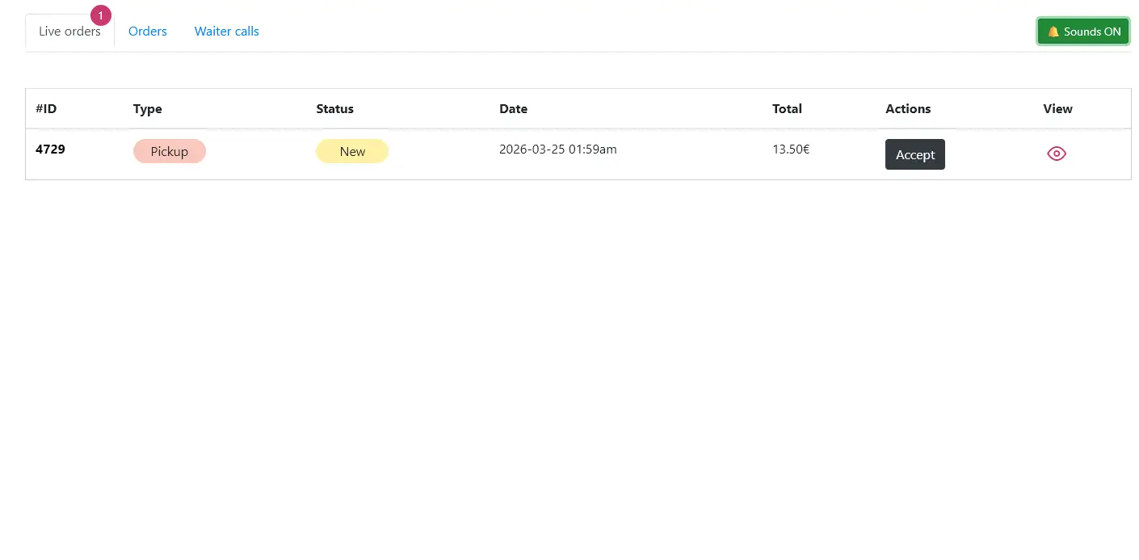Image resolution: width=1139 pixels, height=560 pixels.
Task: Click the order date 2026-03-25 01:59am
Action: point(558,149)
